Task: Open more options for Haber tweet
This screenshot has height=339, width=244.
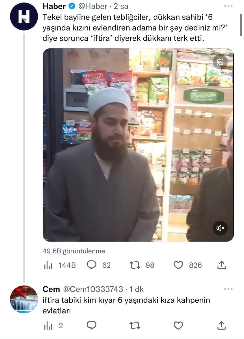Action: click(228, 6)
